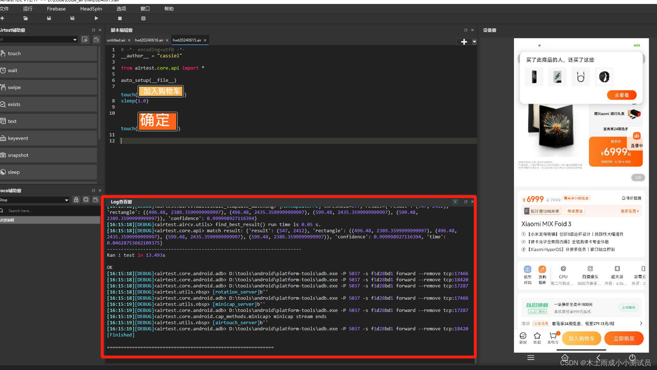Open the 帮助 menu
Image resolution: width=657 pixels, height=370 pixels.
tap(169, 9)
